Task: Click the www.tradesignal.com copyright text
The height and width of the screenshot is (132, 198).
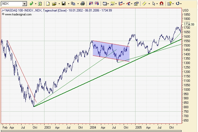Action: pyautogui.click(x=17, y=14)
